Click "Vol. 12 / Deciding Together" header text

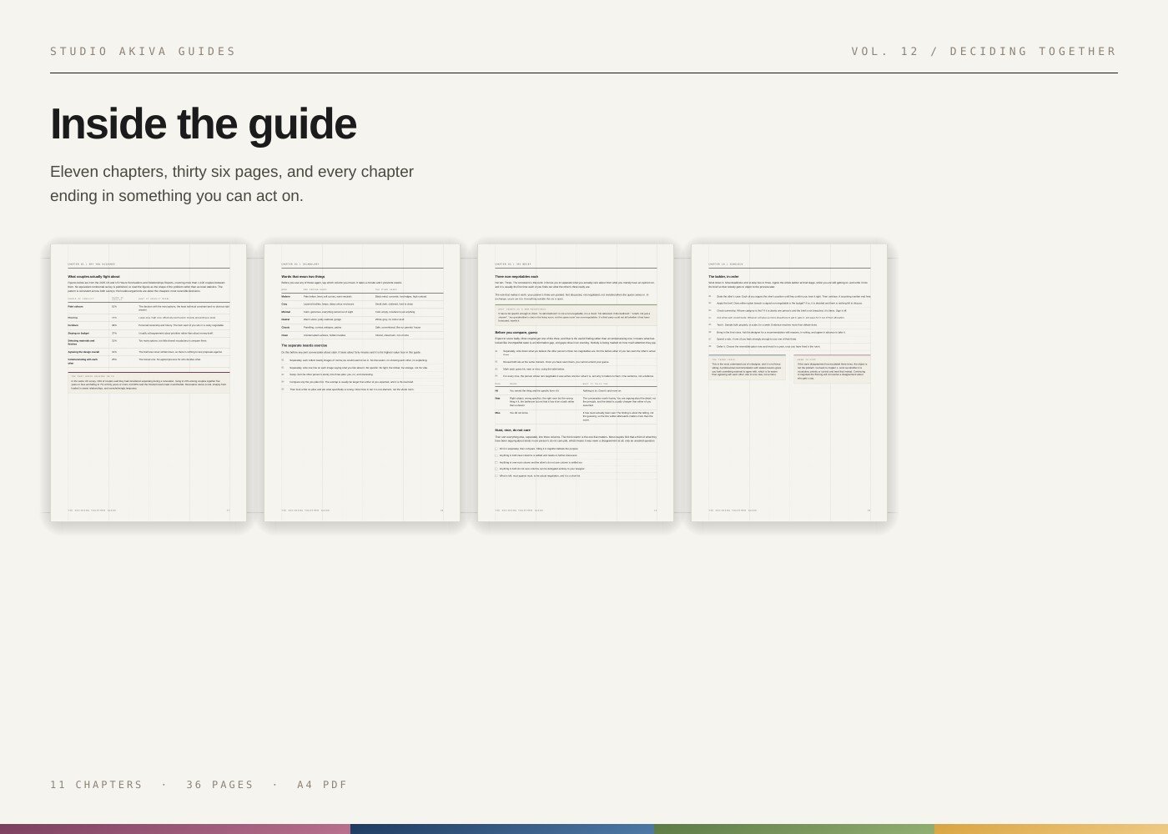pyautogui.click(x=984, y=52)
